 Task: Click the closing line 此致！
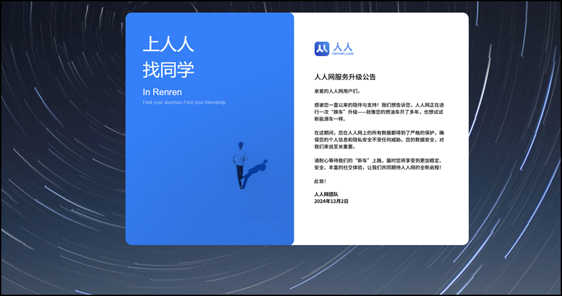coord(320,182)
